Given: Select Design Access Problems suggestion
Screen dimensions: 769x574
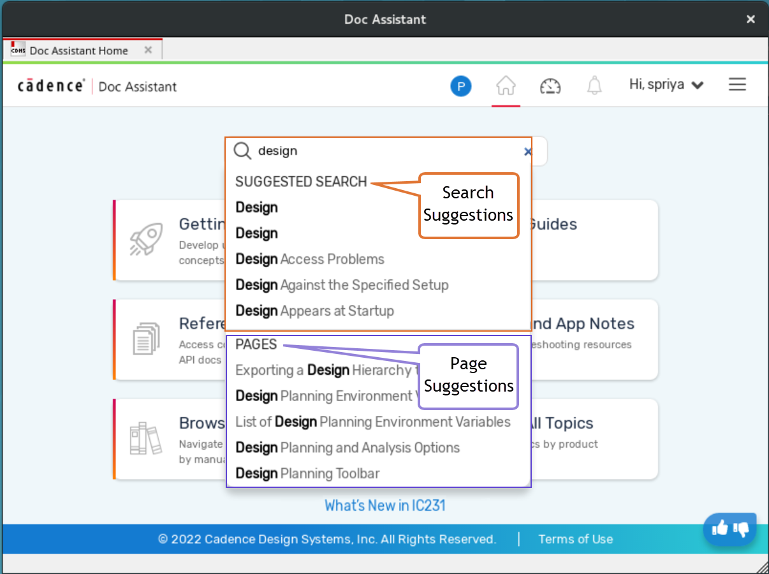Looking at the screenshot, I should [310, 259].
